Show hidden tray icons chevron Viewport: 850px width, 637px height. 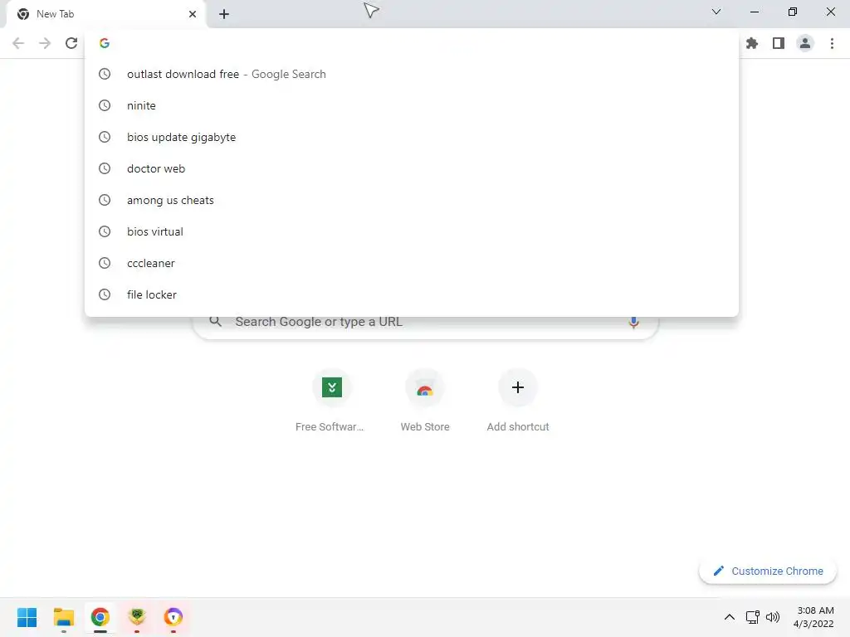730,617
